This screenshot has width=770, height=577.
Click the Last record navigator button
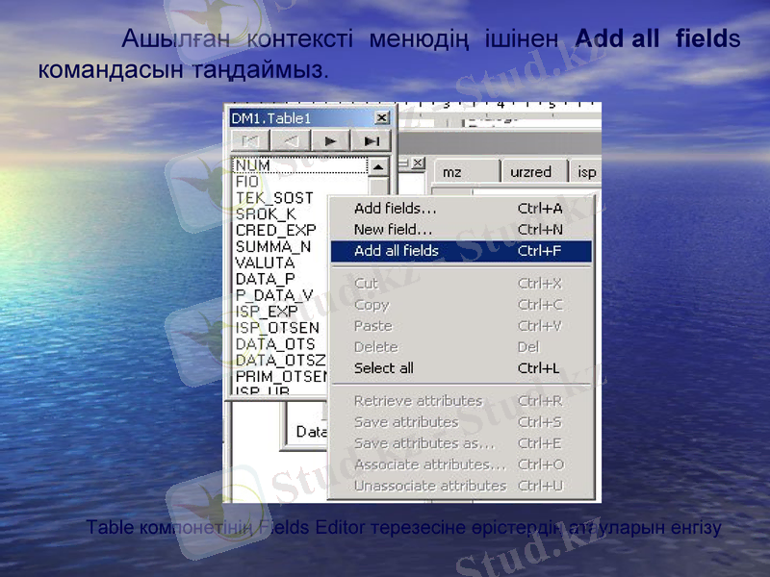(371, 141)
